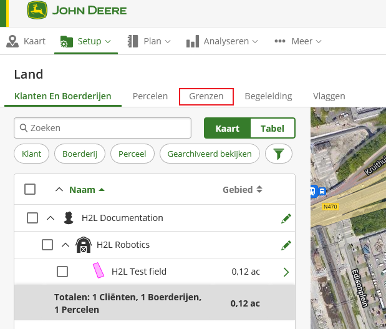
Task: Check the H2L Documentation checkbox
Action: [x=32, y=218]
